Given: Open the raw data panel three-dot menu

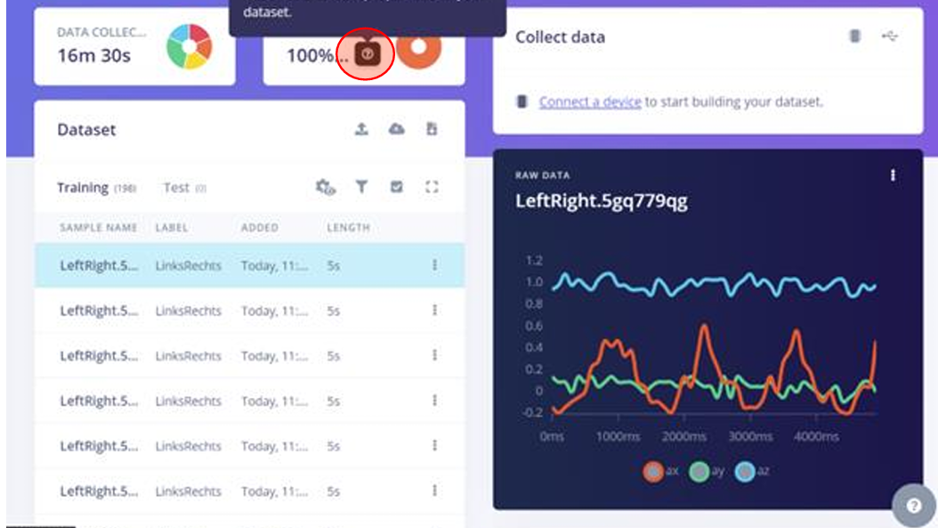Looking at the screenshot, I should point(893,176).
